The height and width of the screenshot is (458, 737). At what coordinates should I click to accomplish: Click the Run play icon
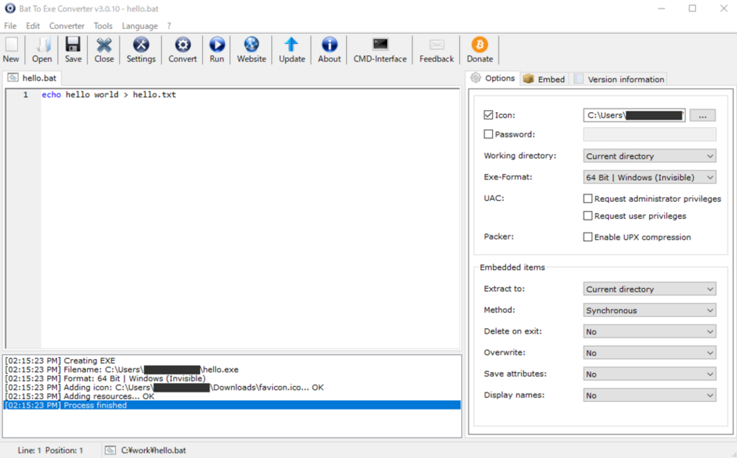217,45
